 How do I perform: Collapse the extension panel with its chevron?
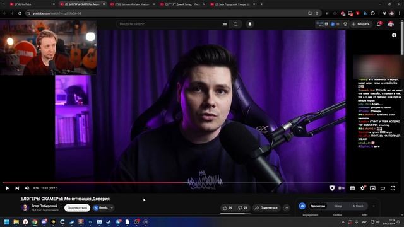click(374, 206)
